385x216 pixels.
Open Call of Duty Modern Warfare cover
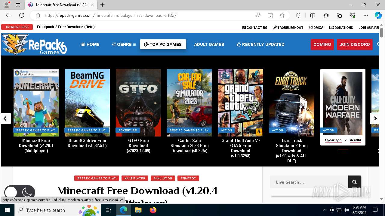(343, 103)
